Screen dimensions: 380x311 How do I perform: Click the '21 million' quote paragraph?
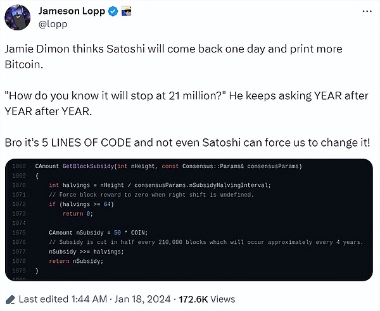tap(186, 104)
